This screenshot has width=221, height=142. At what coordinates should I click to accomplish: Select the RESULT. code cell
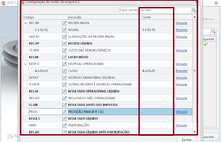point(35,119)
